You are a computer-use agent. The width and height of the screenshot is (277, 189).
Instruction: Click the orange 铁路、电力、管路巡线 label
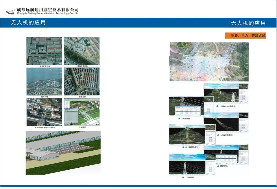click(x=245, y=35)
